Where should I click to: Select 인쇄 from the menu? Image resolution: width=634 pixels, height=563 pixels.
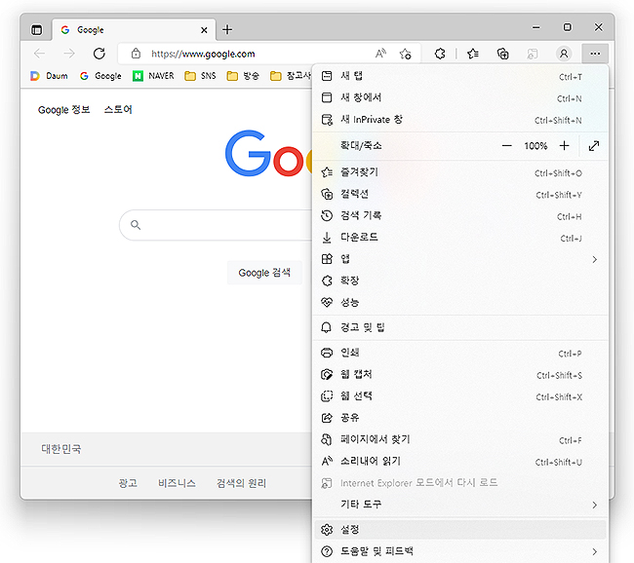(x=460, y=353)
